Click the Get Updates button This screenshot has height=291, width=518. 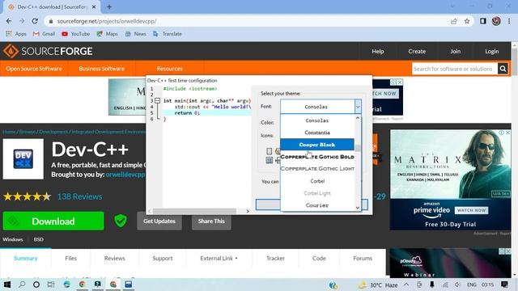[159, 221]
